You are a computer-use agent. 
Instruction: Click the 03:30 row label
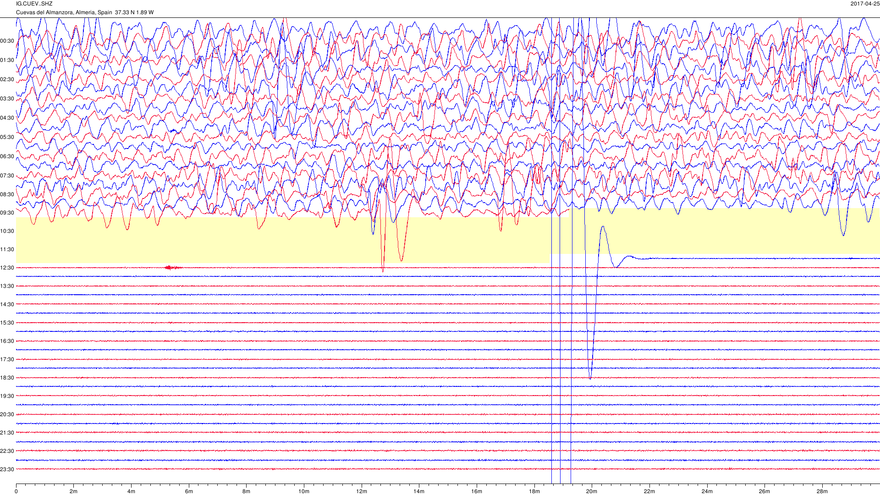click(x=7, y=99)
